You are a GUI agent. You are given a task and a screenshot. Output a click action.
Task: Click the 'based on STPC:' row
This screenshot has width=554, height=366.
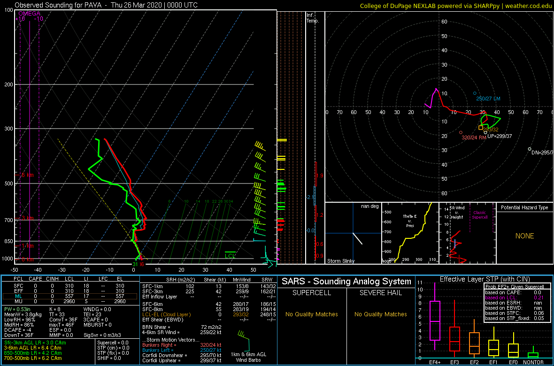pos(516,313)
